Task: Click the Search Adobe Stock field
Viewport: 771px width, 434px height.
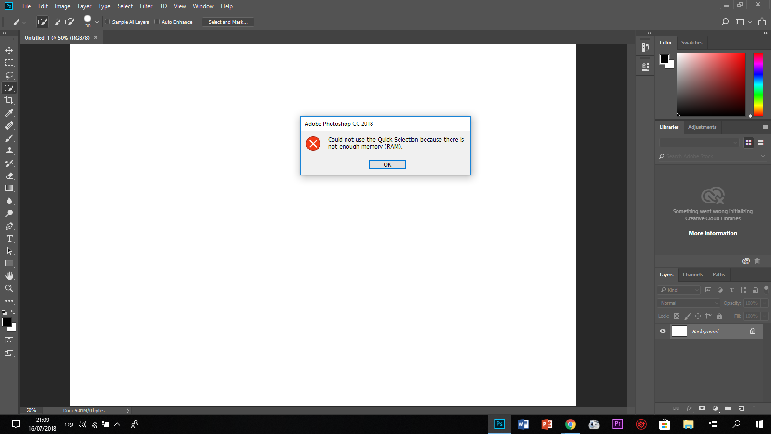Action: [x=712, y=156]
